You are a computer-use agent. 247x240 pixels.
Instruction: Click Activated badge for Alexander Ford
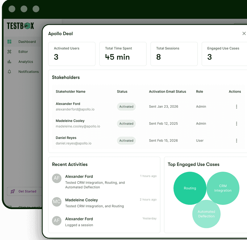pyautogui.click(x=126, y=107)
